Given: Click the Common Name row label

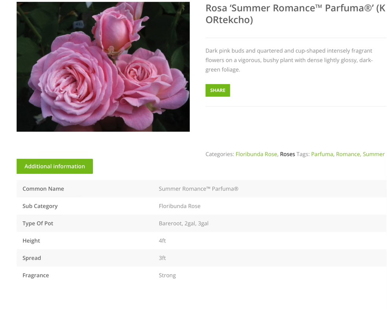Looking at the screenshot, I should click(43, 189).
